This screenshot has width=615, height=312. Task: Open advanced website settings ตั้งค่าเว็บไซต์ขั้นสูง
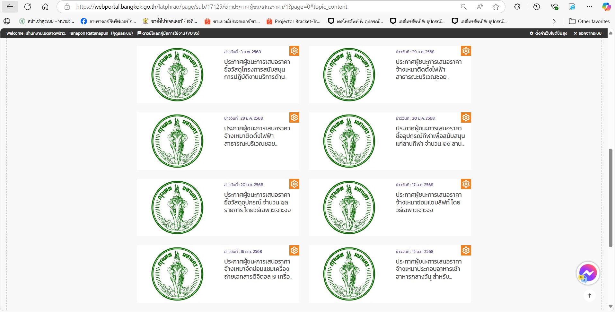point(549,33)
